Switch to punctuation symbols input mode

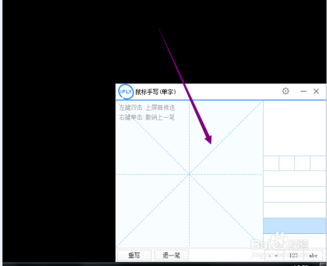[273, 256]
